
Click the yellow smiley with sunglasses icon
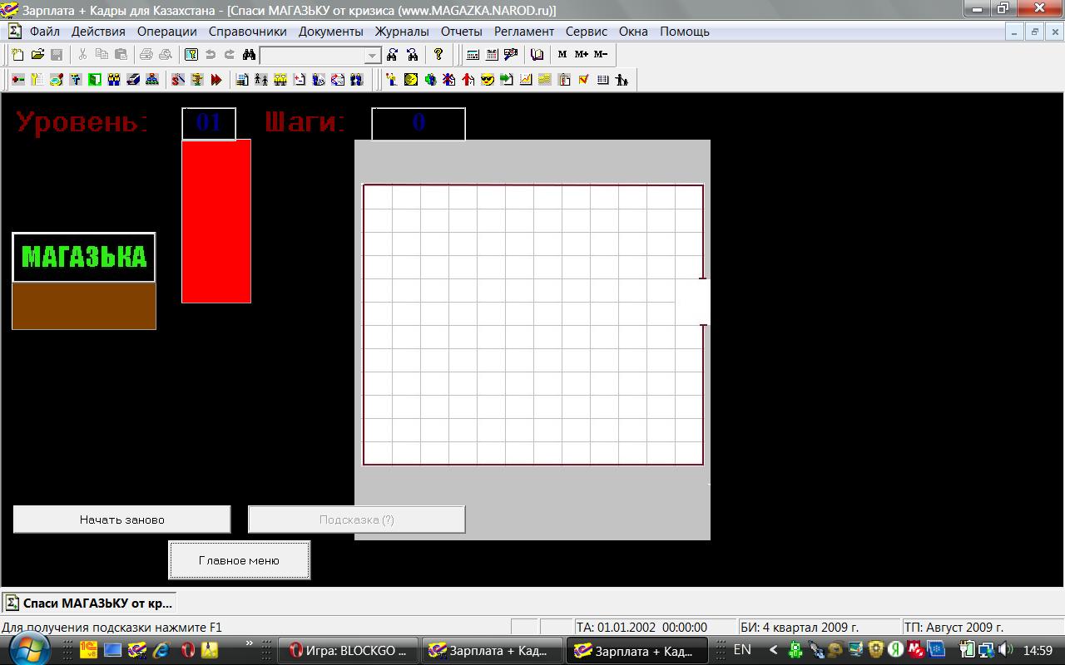click(x=487, y=80)
